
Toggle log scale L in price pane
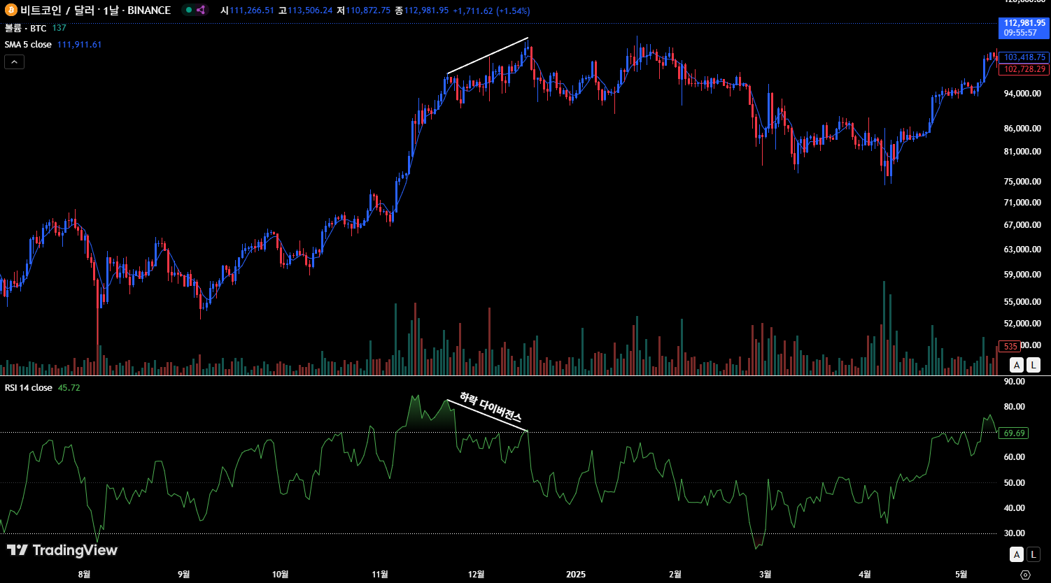(1034, 364)
